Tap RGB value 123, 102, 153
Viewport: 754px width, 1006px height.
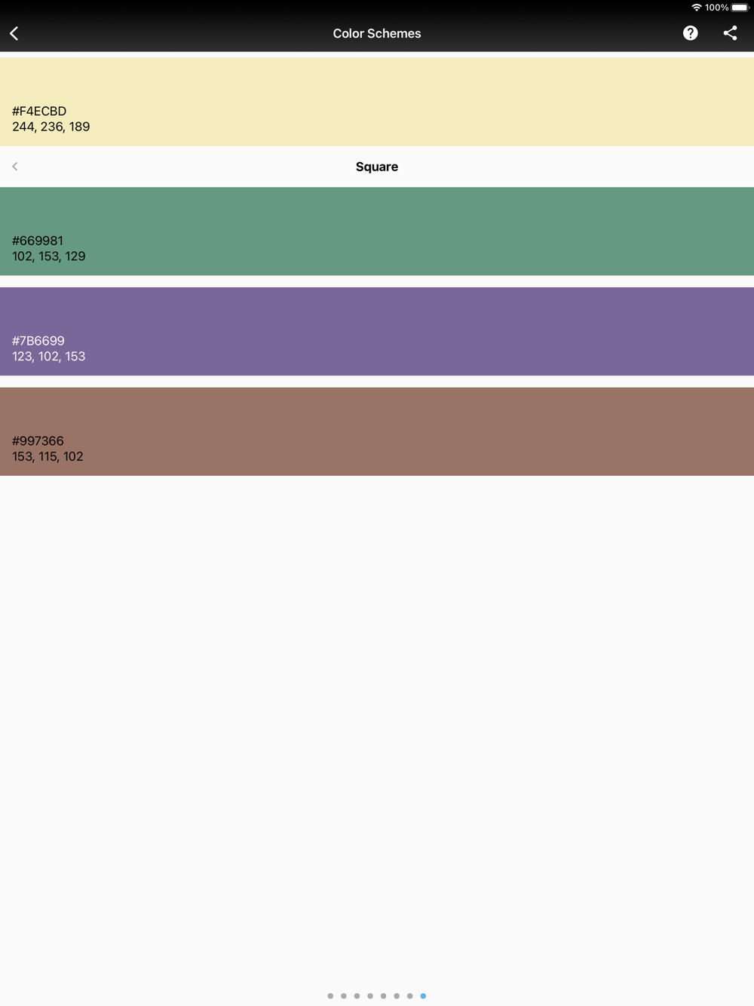(x=48, y=357)
